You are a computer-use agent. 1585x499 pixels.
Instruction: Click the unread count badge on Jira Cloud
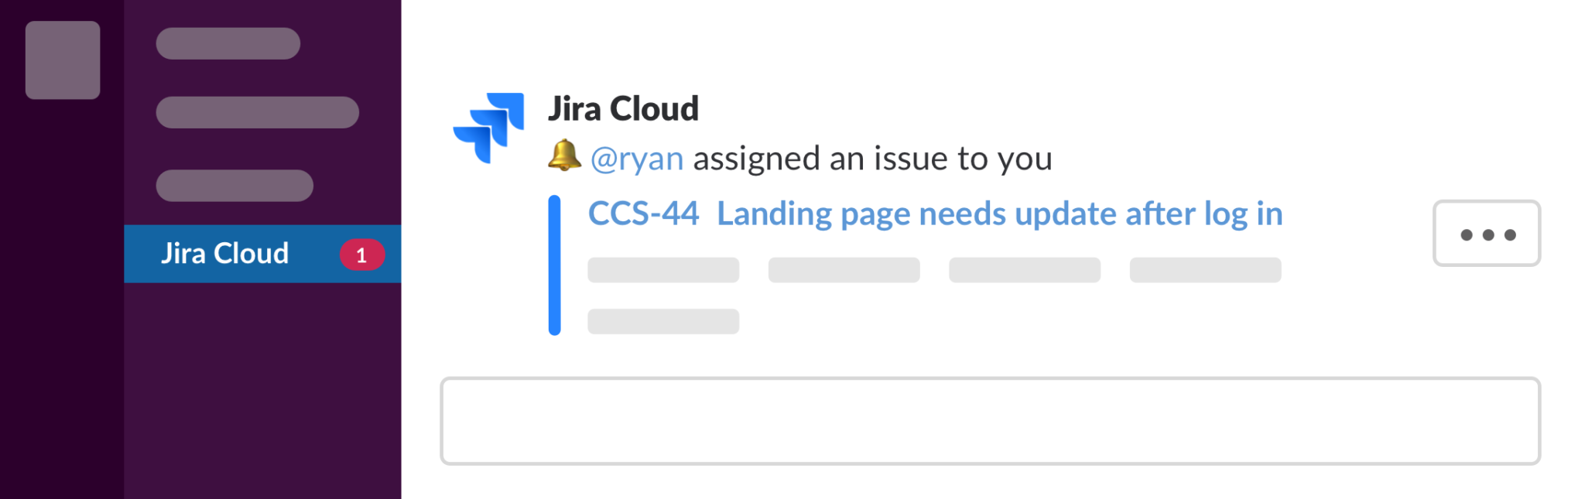[x=361, y=255]
